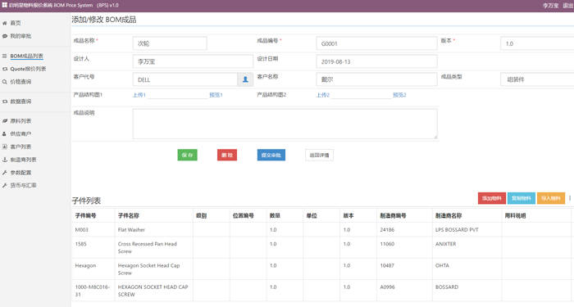Open the 成品类型 product type dropdown

pyautogui.click(x=537, y=79)
